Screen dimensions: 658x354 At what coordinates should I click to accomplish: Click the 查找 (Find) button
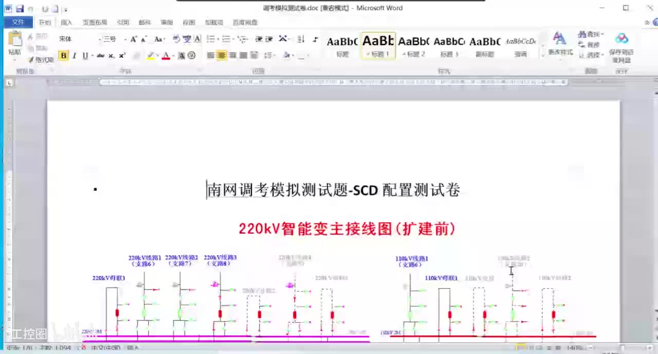(591, 34)
